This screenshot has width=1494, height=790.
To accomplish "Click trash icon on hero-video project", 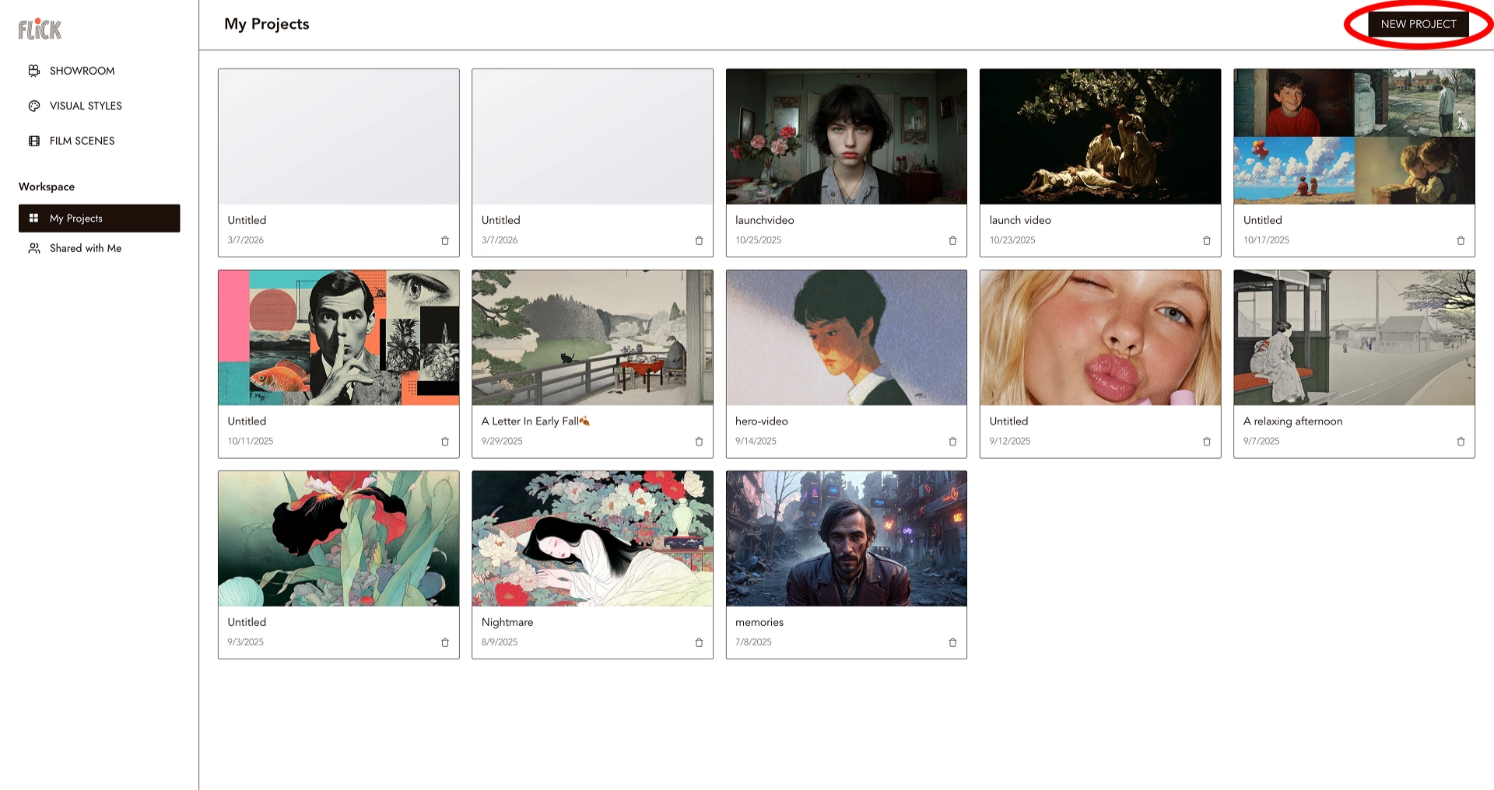I will 952,442.
